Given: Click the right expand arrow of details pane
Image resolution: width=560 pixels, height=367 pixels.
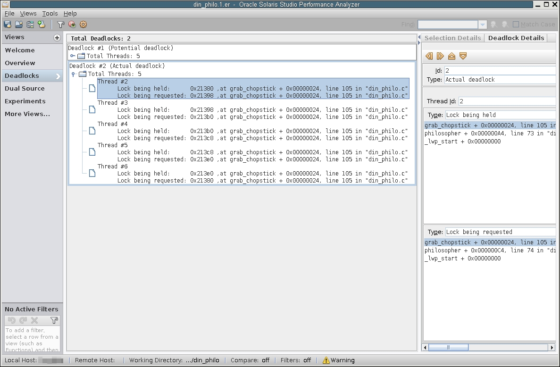Looking at the screenshot, I should (x=419, y=43).
